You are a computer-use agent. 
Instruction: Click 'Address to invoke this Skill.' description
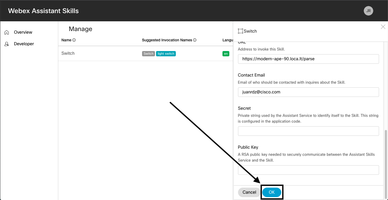[261, 49]
